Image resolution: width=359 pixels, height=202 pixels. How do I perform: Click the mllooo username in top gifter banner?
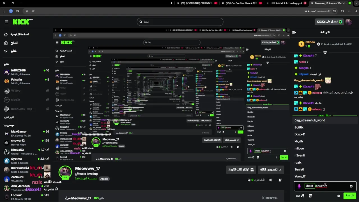click(310, 42)
